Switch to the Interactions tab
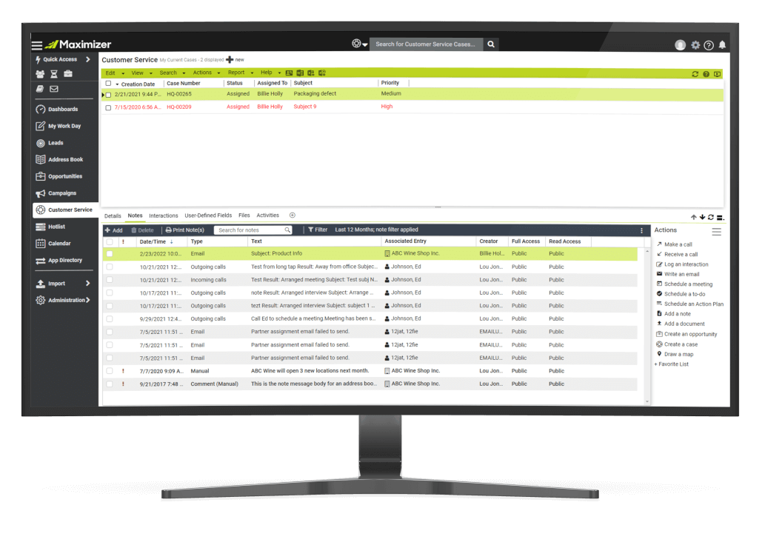The image size is (765, 548). (x=164, y=215)
